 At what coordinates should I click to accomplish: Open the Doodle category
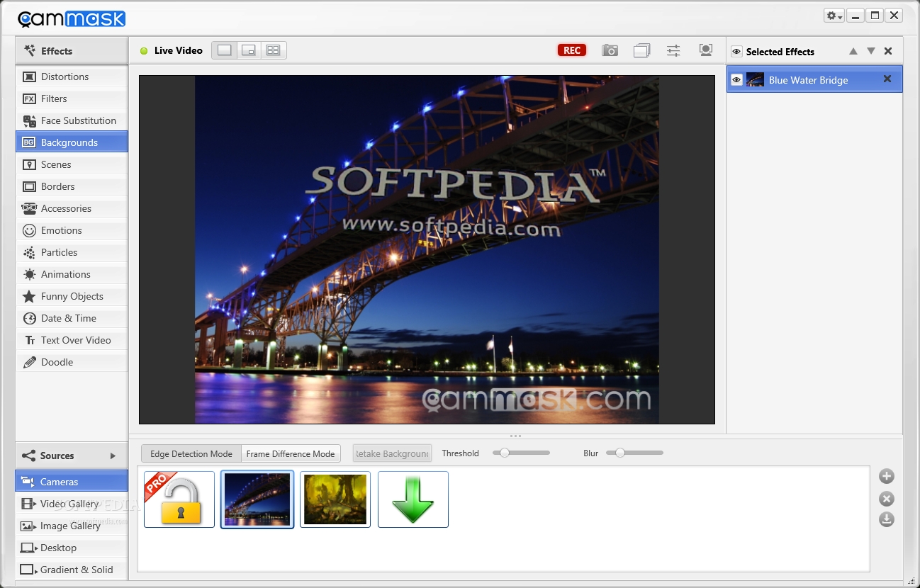click(72, 362)
